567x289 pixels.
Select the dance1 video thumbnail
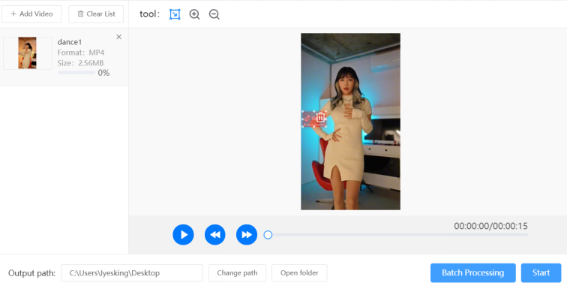[28, 53]
